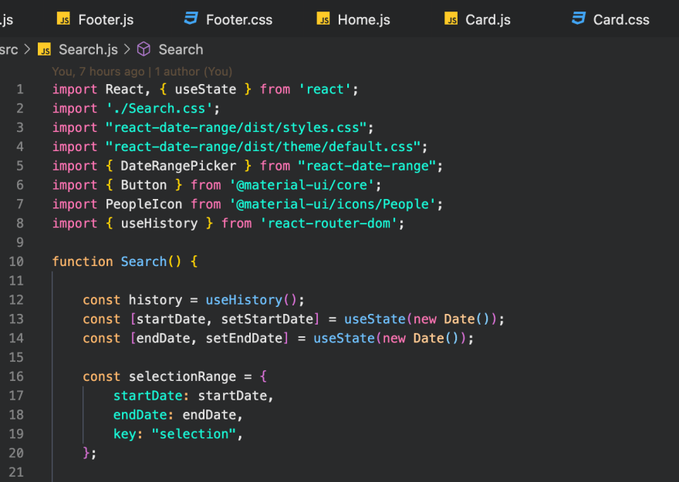Click "react-date-range" string on line 5
This screenshot has width=679, height=482.
point(367,166)
